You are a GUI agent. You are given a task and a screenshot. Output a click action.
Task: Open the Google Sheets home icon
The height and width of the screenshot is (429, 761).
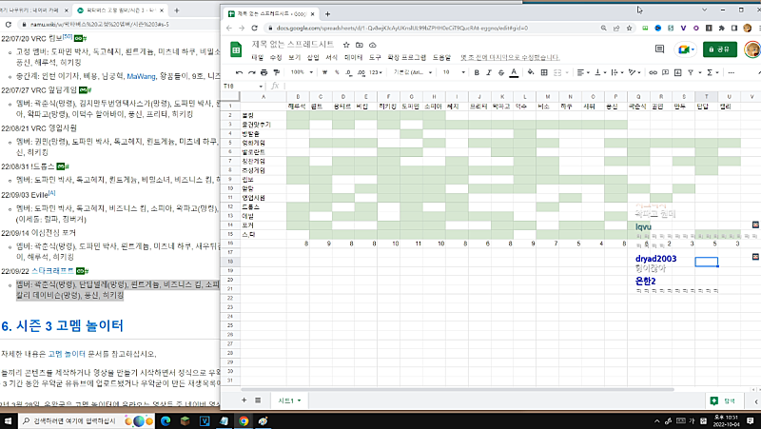point(236,49)
